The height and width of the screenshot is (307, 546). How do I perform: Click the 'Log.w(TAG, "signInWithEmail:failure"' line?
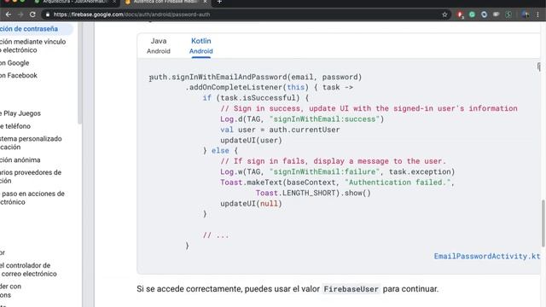coord(338,171)
